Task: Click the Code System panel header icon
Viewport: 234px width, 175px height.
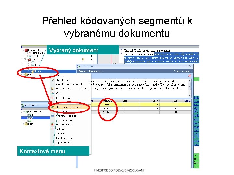Action: 23,105
